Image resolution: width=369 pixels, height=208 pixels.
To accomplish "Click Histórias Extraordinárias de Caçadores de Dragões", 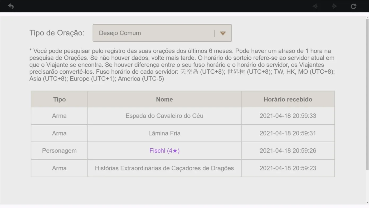I will tap(164, 168).
